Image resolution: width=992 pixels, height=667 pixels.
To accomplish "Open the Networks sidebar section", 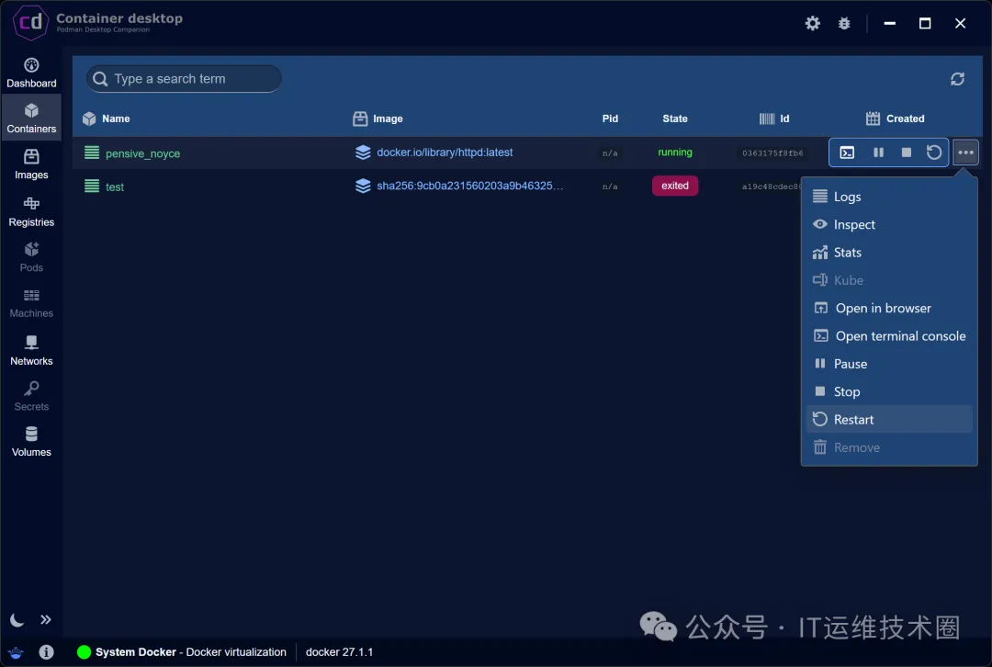I will pyautogui.click(x=31, y=350).
